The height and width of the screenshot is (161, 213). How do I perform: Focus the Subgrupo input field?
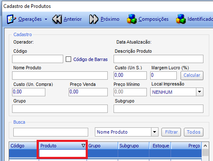point(159,109)
